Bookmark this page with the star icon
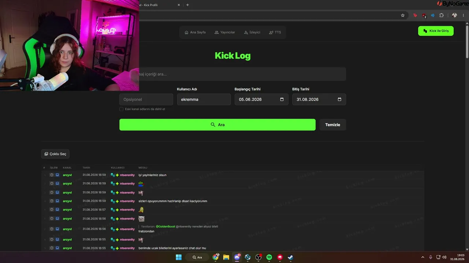This screenshot has height=263, width=469. [x=403, y=15]
